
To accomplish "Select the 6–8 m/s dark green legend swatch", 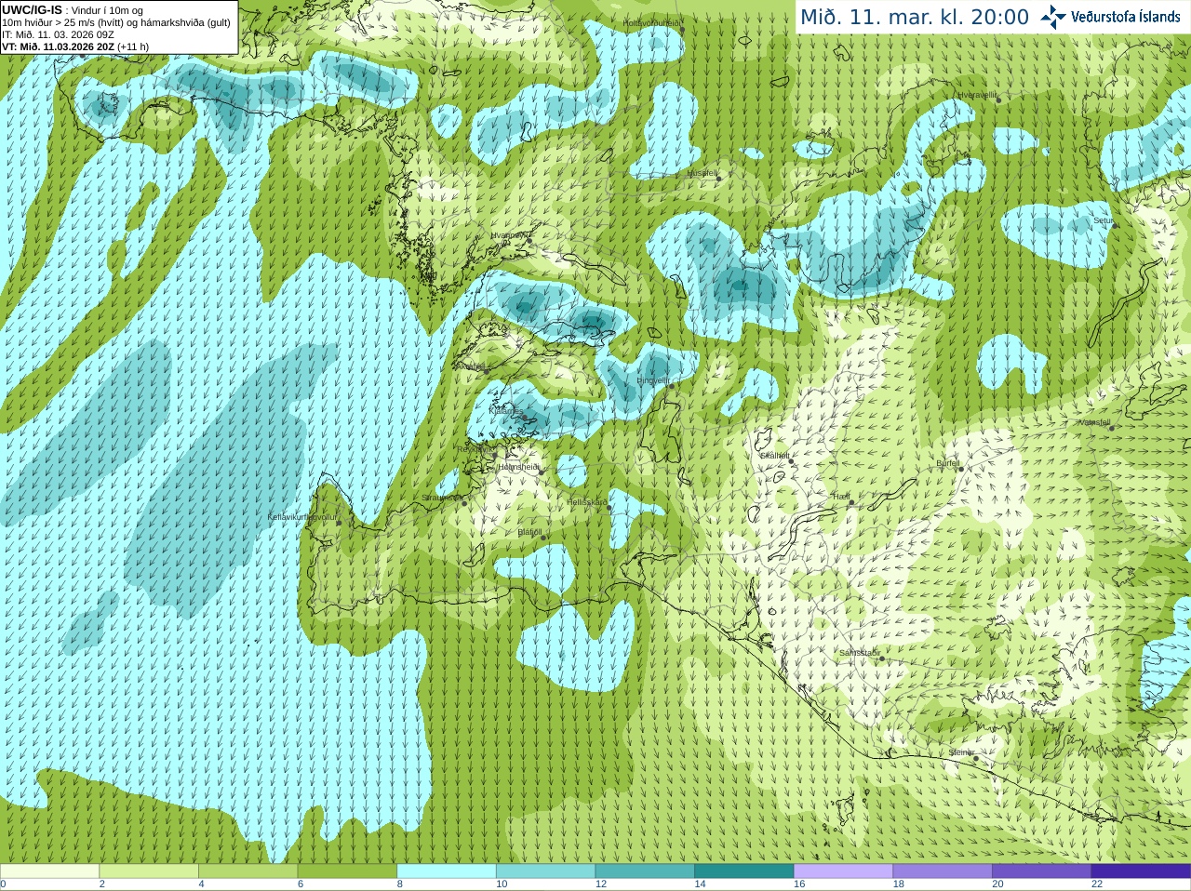I will tap(347, 871).
